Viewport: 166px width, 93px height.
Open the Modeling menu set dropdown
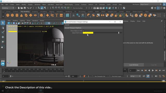pos(8,8)
